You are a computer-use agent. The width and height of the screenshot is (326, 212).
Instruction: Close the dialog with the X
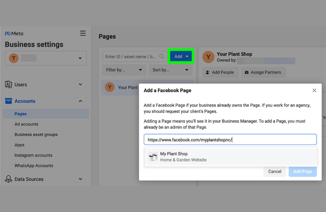314,90
